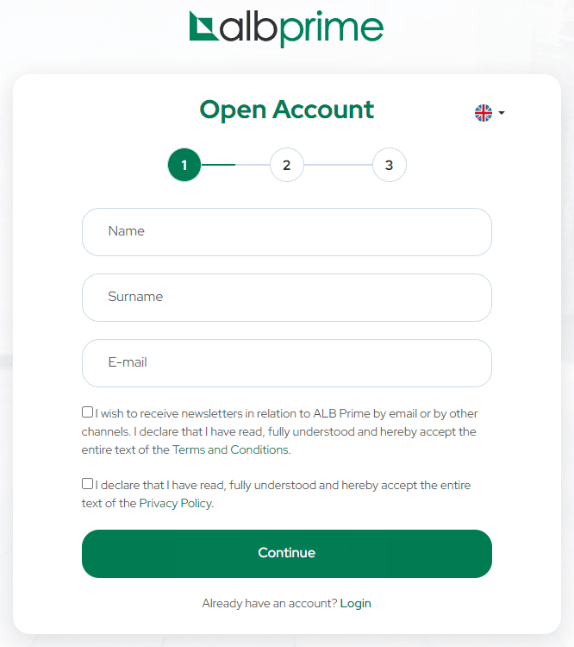Enable the newsletters consent checkbox

tap(87, 411)
